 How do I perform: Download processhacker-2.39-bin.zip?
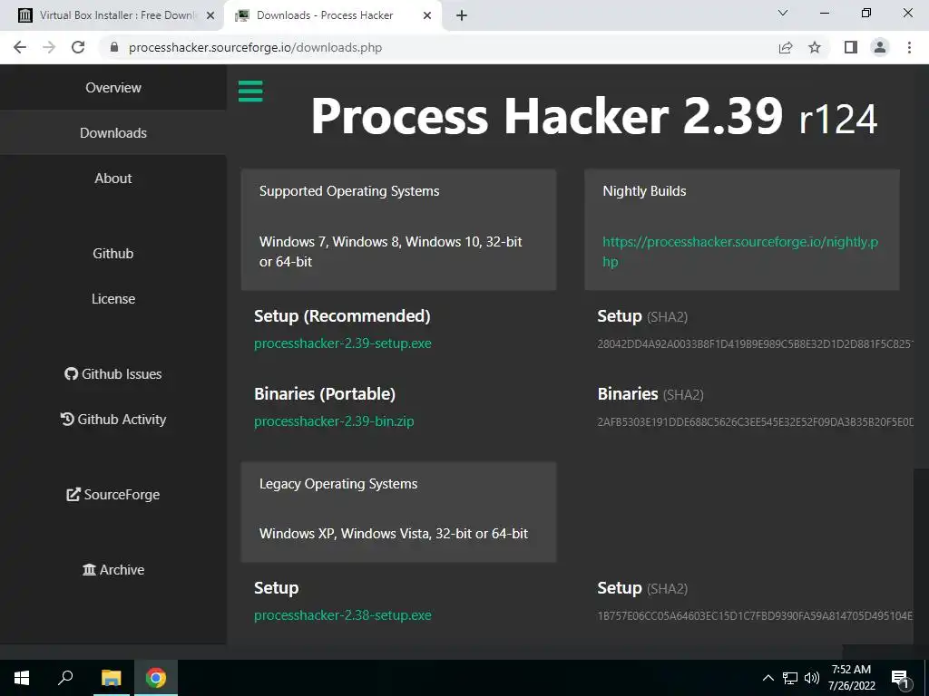coord(334,421)
